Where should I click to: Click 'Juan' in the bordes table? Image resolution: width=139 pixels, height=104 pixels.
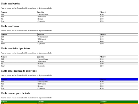point(3,17)
